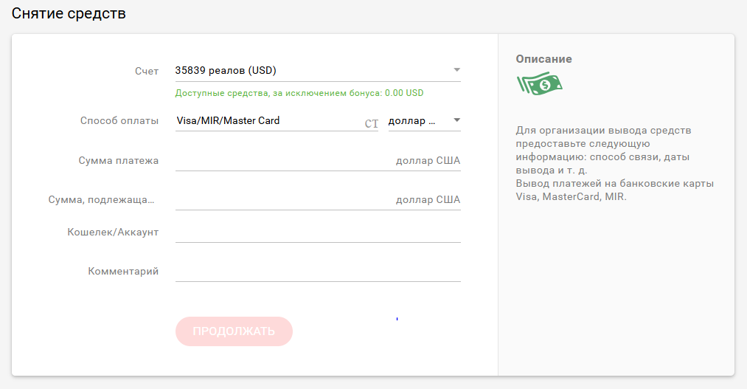Open the Счет account dropdown arrow
The image size is (747, 389).
click(x=456, y=70)
